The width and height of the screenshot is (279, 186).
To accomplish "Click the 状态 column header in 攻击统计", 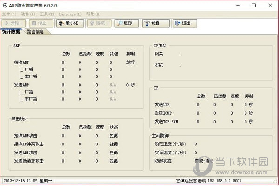I will pyautogui.click(x=114, y=127).
